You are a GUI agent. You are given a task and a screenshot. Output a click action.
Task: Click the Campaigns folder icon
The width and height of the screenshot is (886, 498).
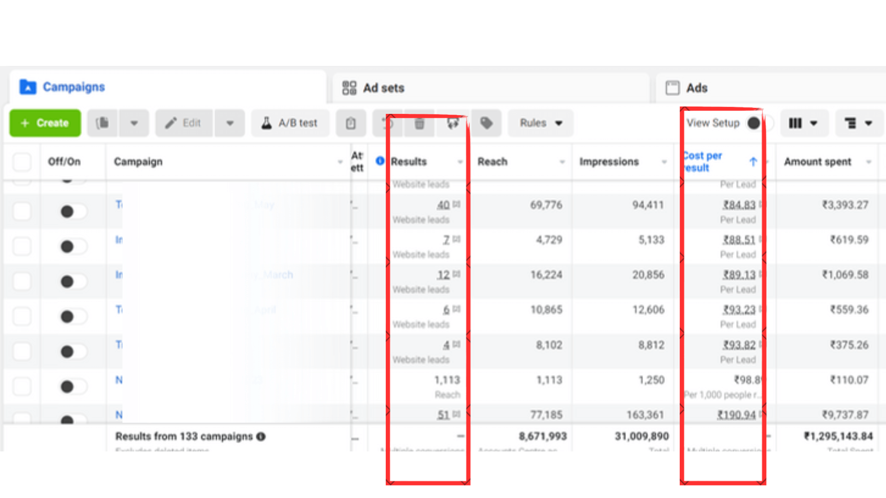click(x=28, y=87)
